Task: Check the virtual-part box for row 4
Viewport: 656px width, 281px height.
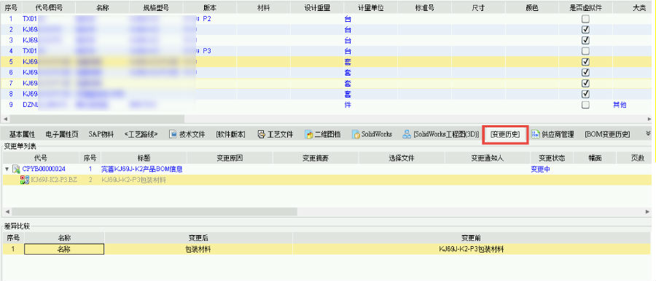Action: 586,51
